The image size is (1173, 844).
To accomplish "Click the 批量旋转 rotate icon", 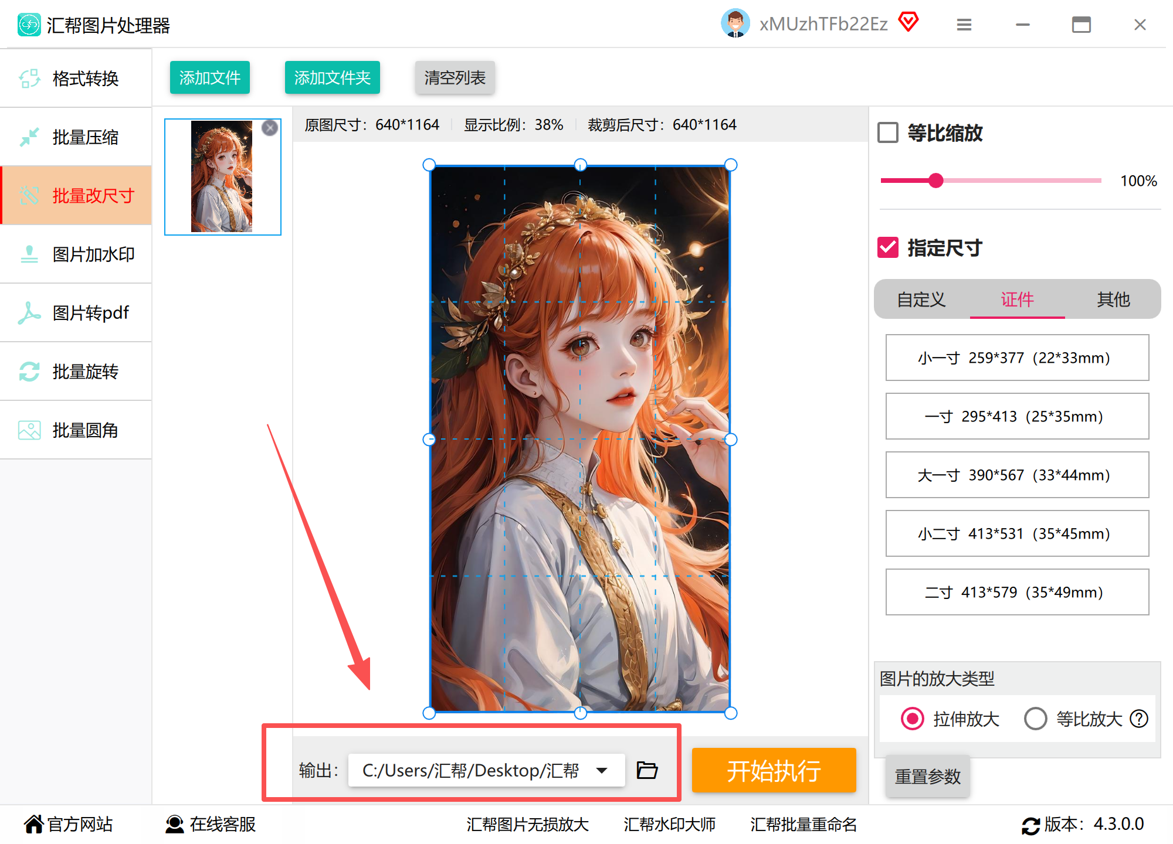I will pyautogui.click(x=29, y=372).
